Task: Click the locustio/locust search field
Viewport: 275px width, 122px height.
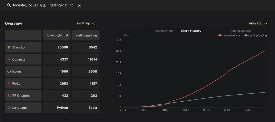Action: (26, 5)
